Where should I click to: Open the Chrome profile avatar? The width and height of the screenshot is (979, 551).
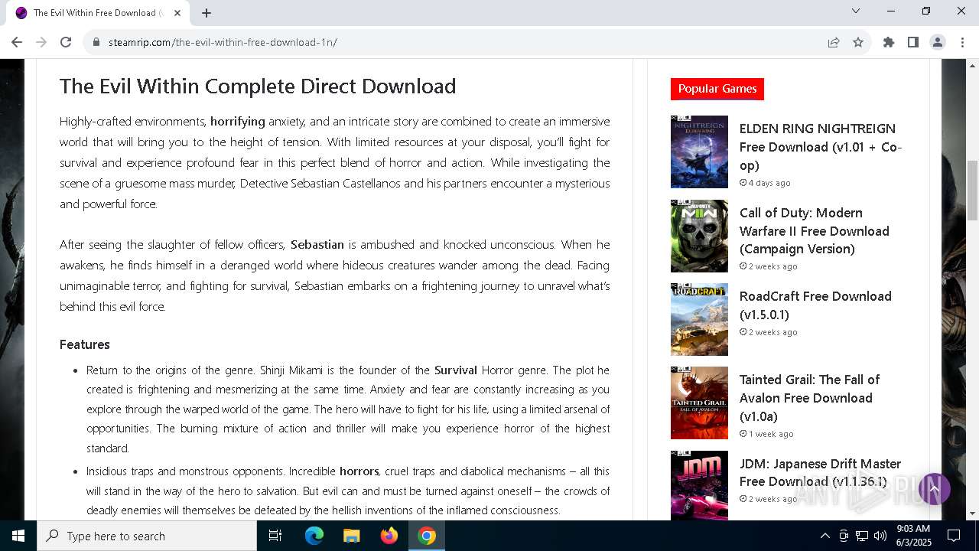click(938, 42)
